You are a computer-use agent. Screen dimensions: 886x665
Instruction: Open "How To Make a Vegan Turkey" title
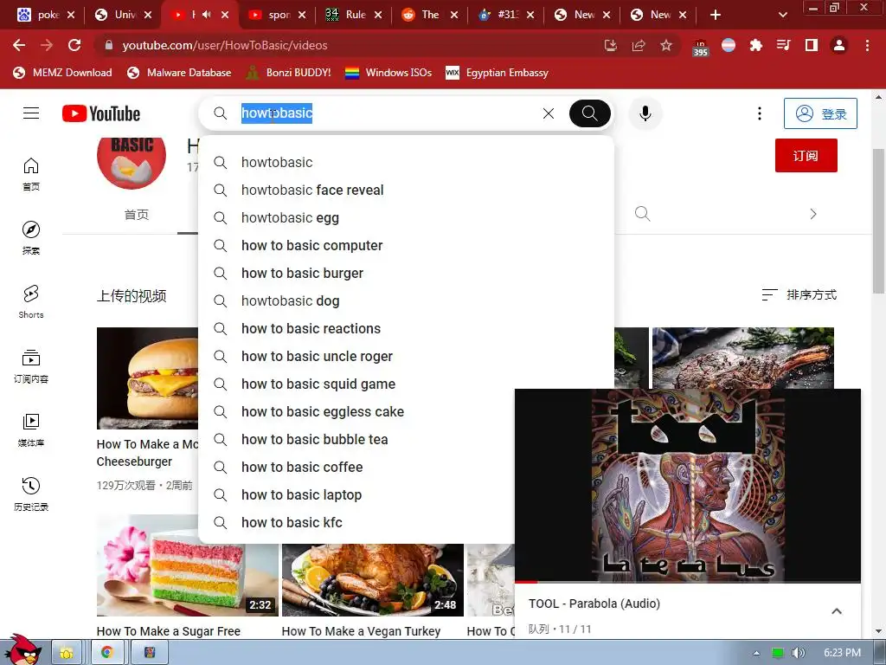[x=361, y=631]
